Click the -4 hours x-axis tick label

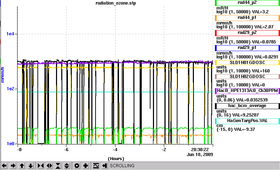click(x=115, y=150)
